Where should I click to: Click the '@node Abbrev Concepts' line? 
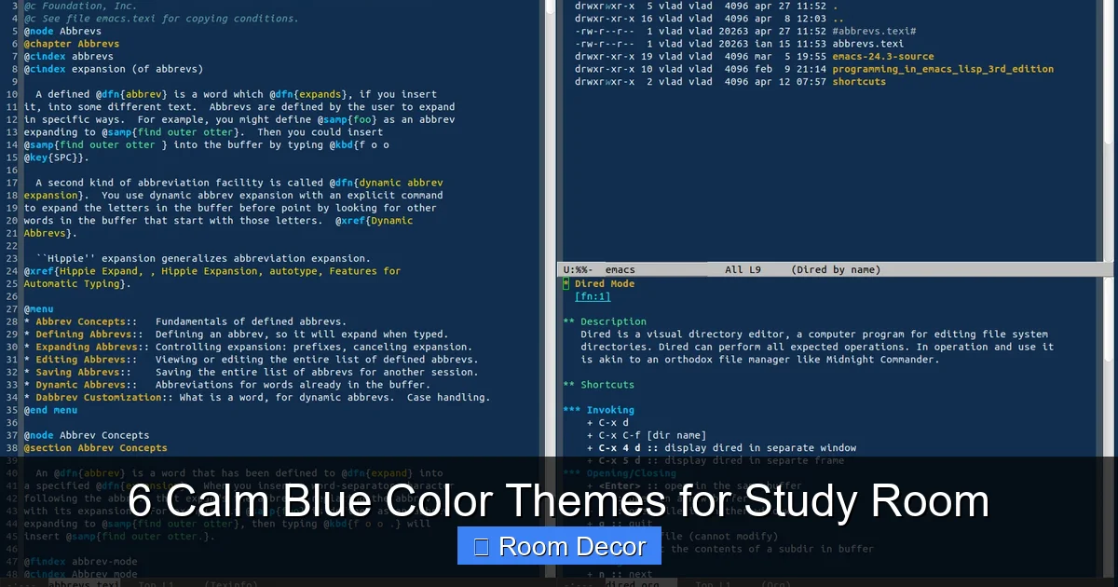87,435
